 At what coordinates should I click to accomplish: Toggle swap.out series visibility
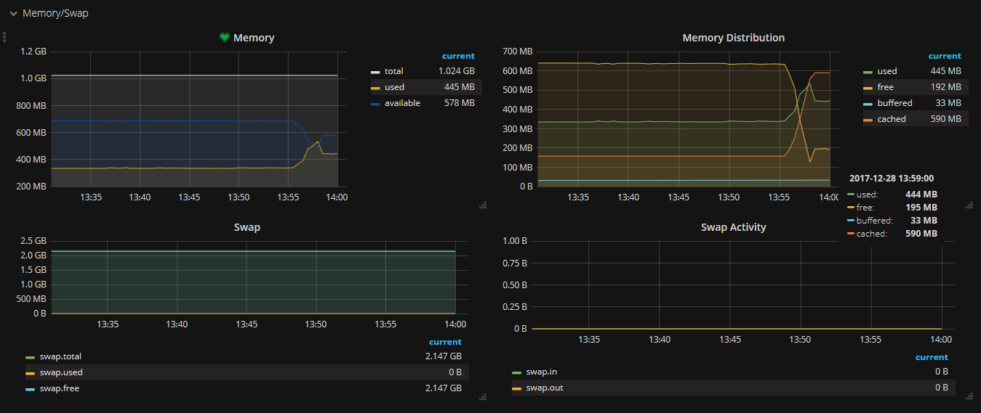[544, 388]
